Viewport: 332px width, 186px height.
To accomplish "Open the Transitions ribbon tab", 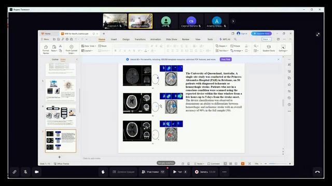I will pyautogui.click(x=140, y=39).
